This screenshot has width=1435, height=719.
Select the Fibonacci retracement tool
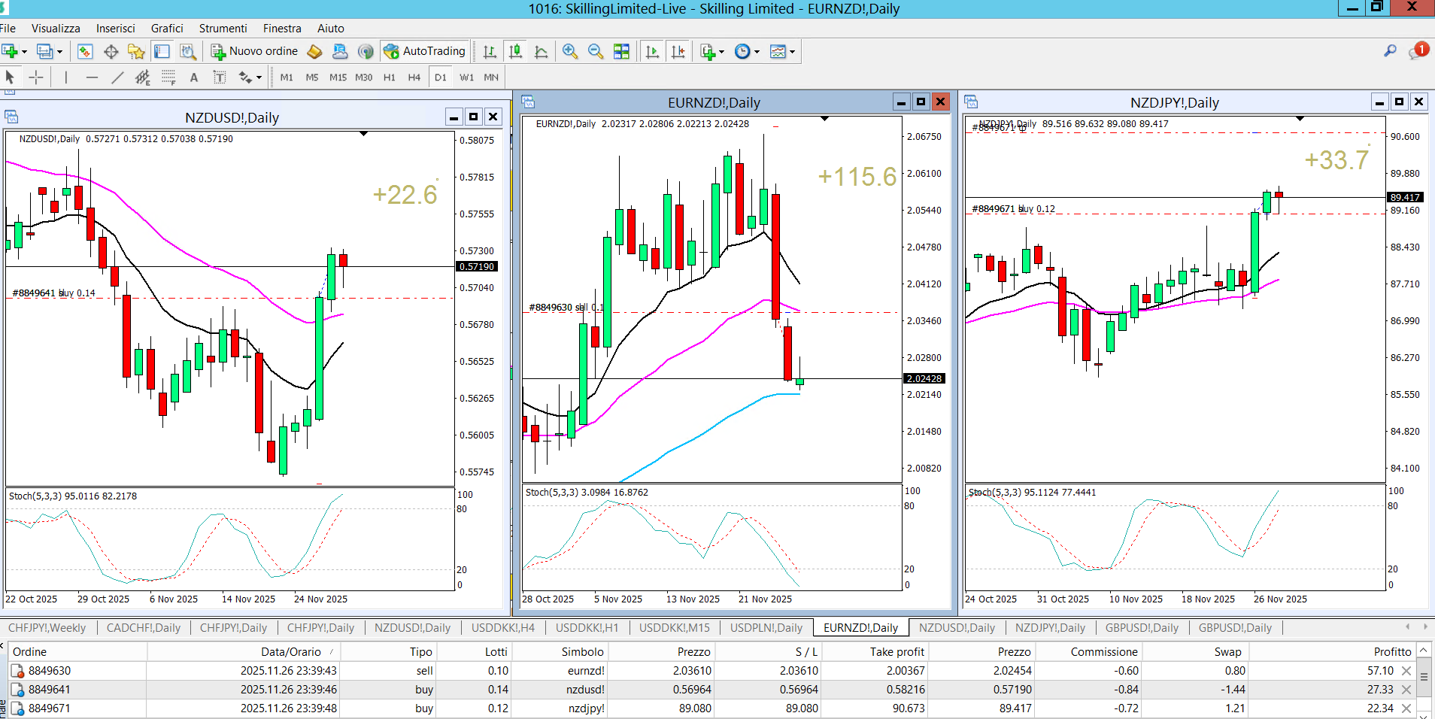(x=168, y=77)
